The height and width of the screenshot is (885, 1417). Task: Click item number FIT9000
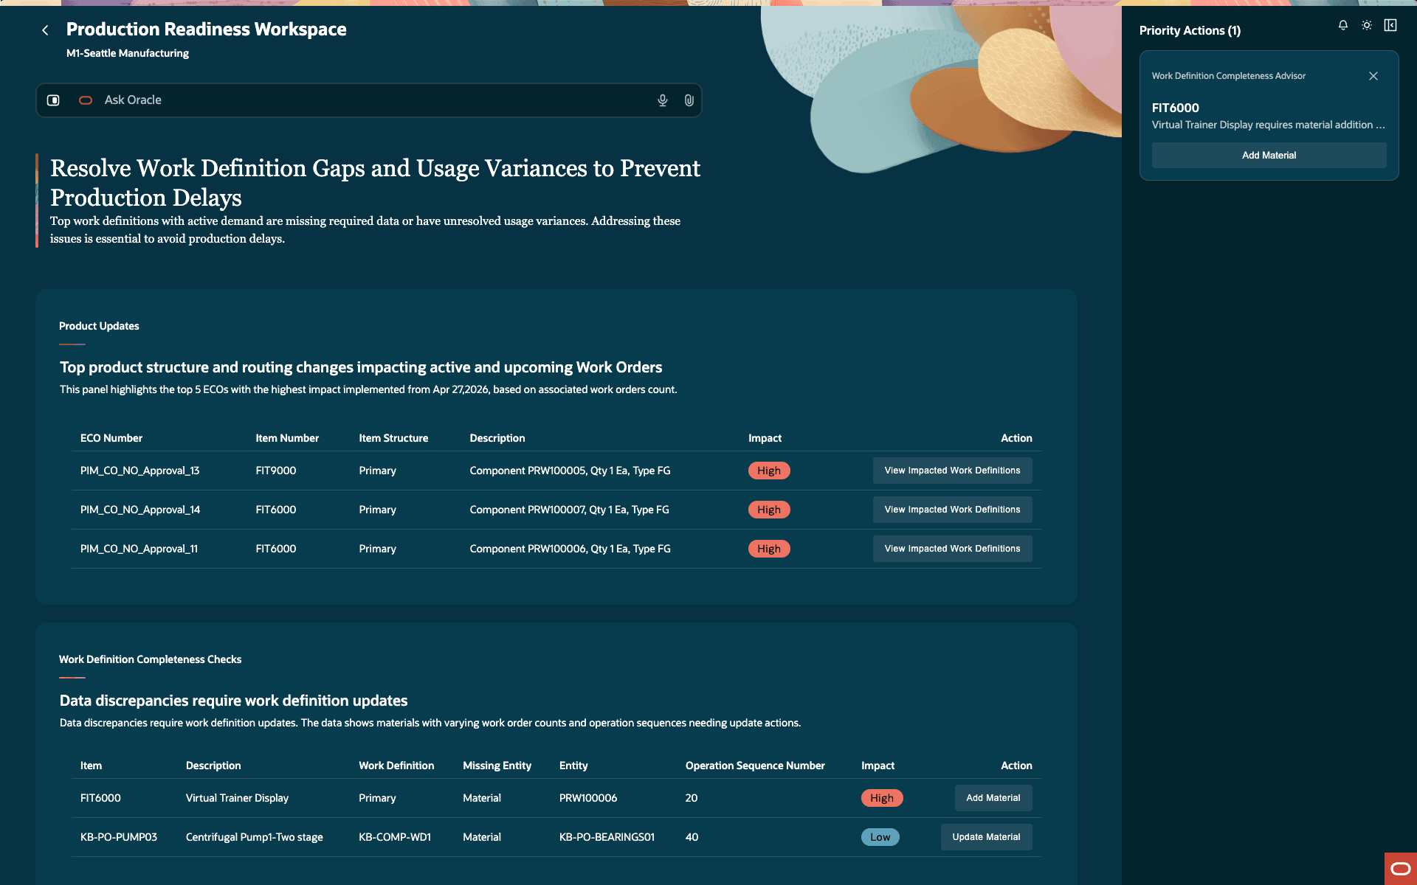tap(276, 471)
